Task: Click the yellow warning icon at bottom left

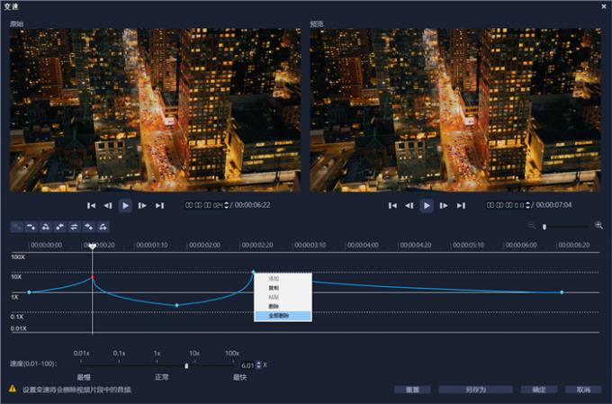Action: (x=13, y=389)
